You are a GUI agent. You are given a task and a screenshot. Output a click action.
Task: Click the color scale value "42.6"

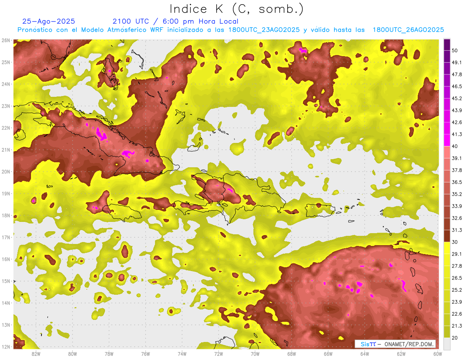point(457,122)
